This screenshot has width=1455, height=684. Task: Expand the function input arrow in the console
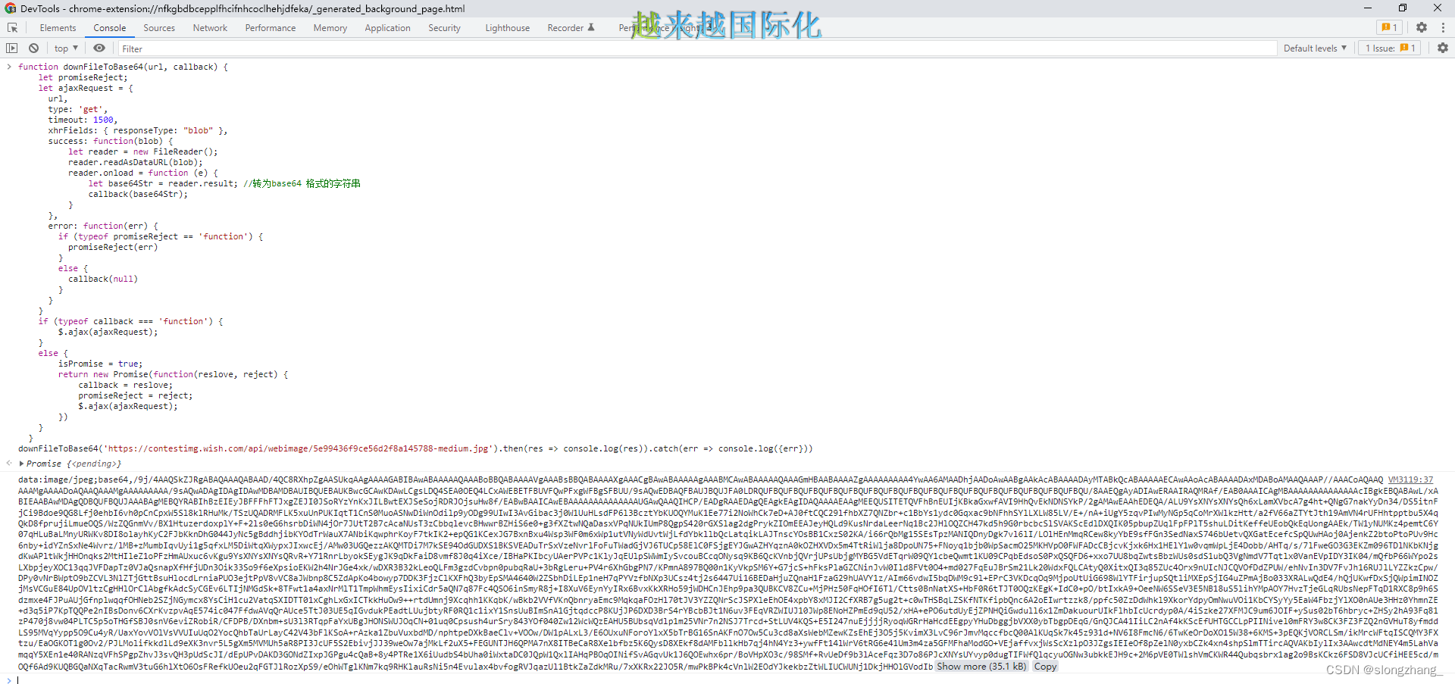click(x=9, y=67)
